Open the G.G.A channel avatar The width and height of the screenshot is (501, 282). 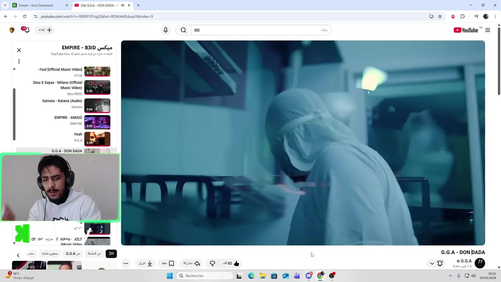(x=480, y=263)
